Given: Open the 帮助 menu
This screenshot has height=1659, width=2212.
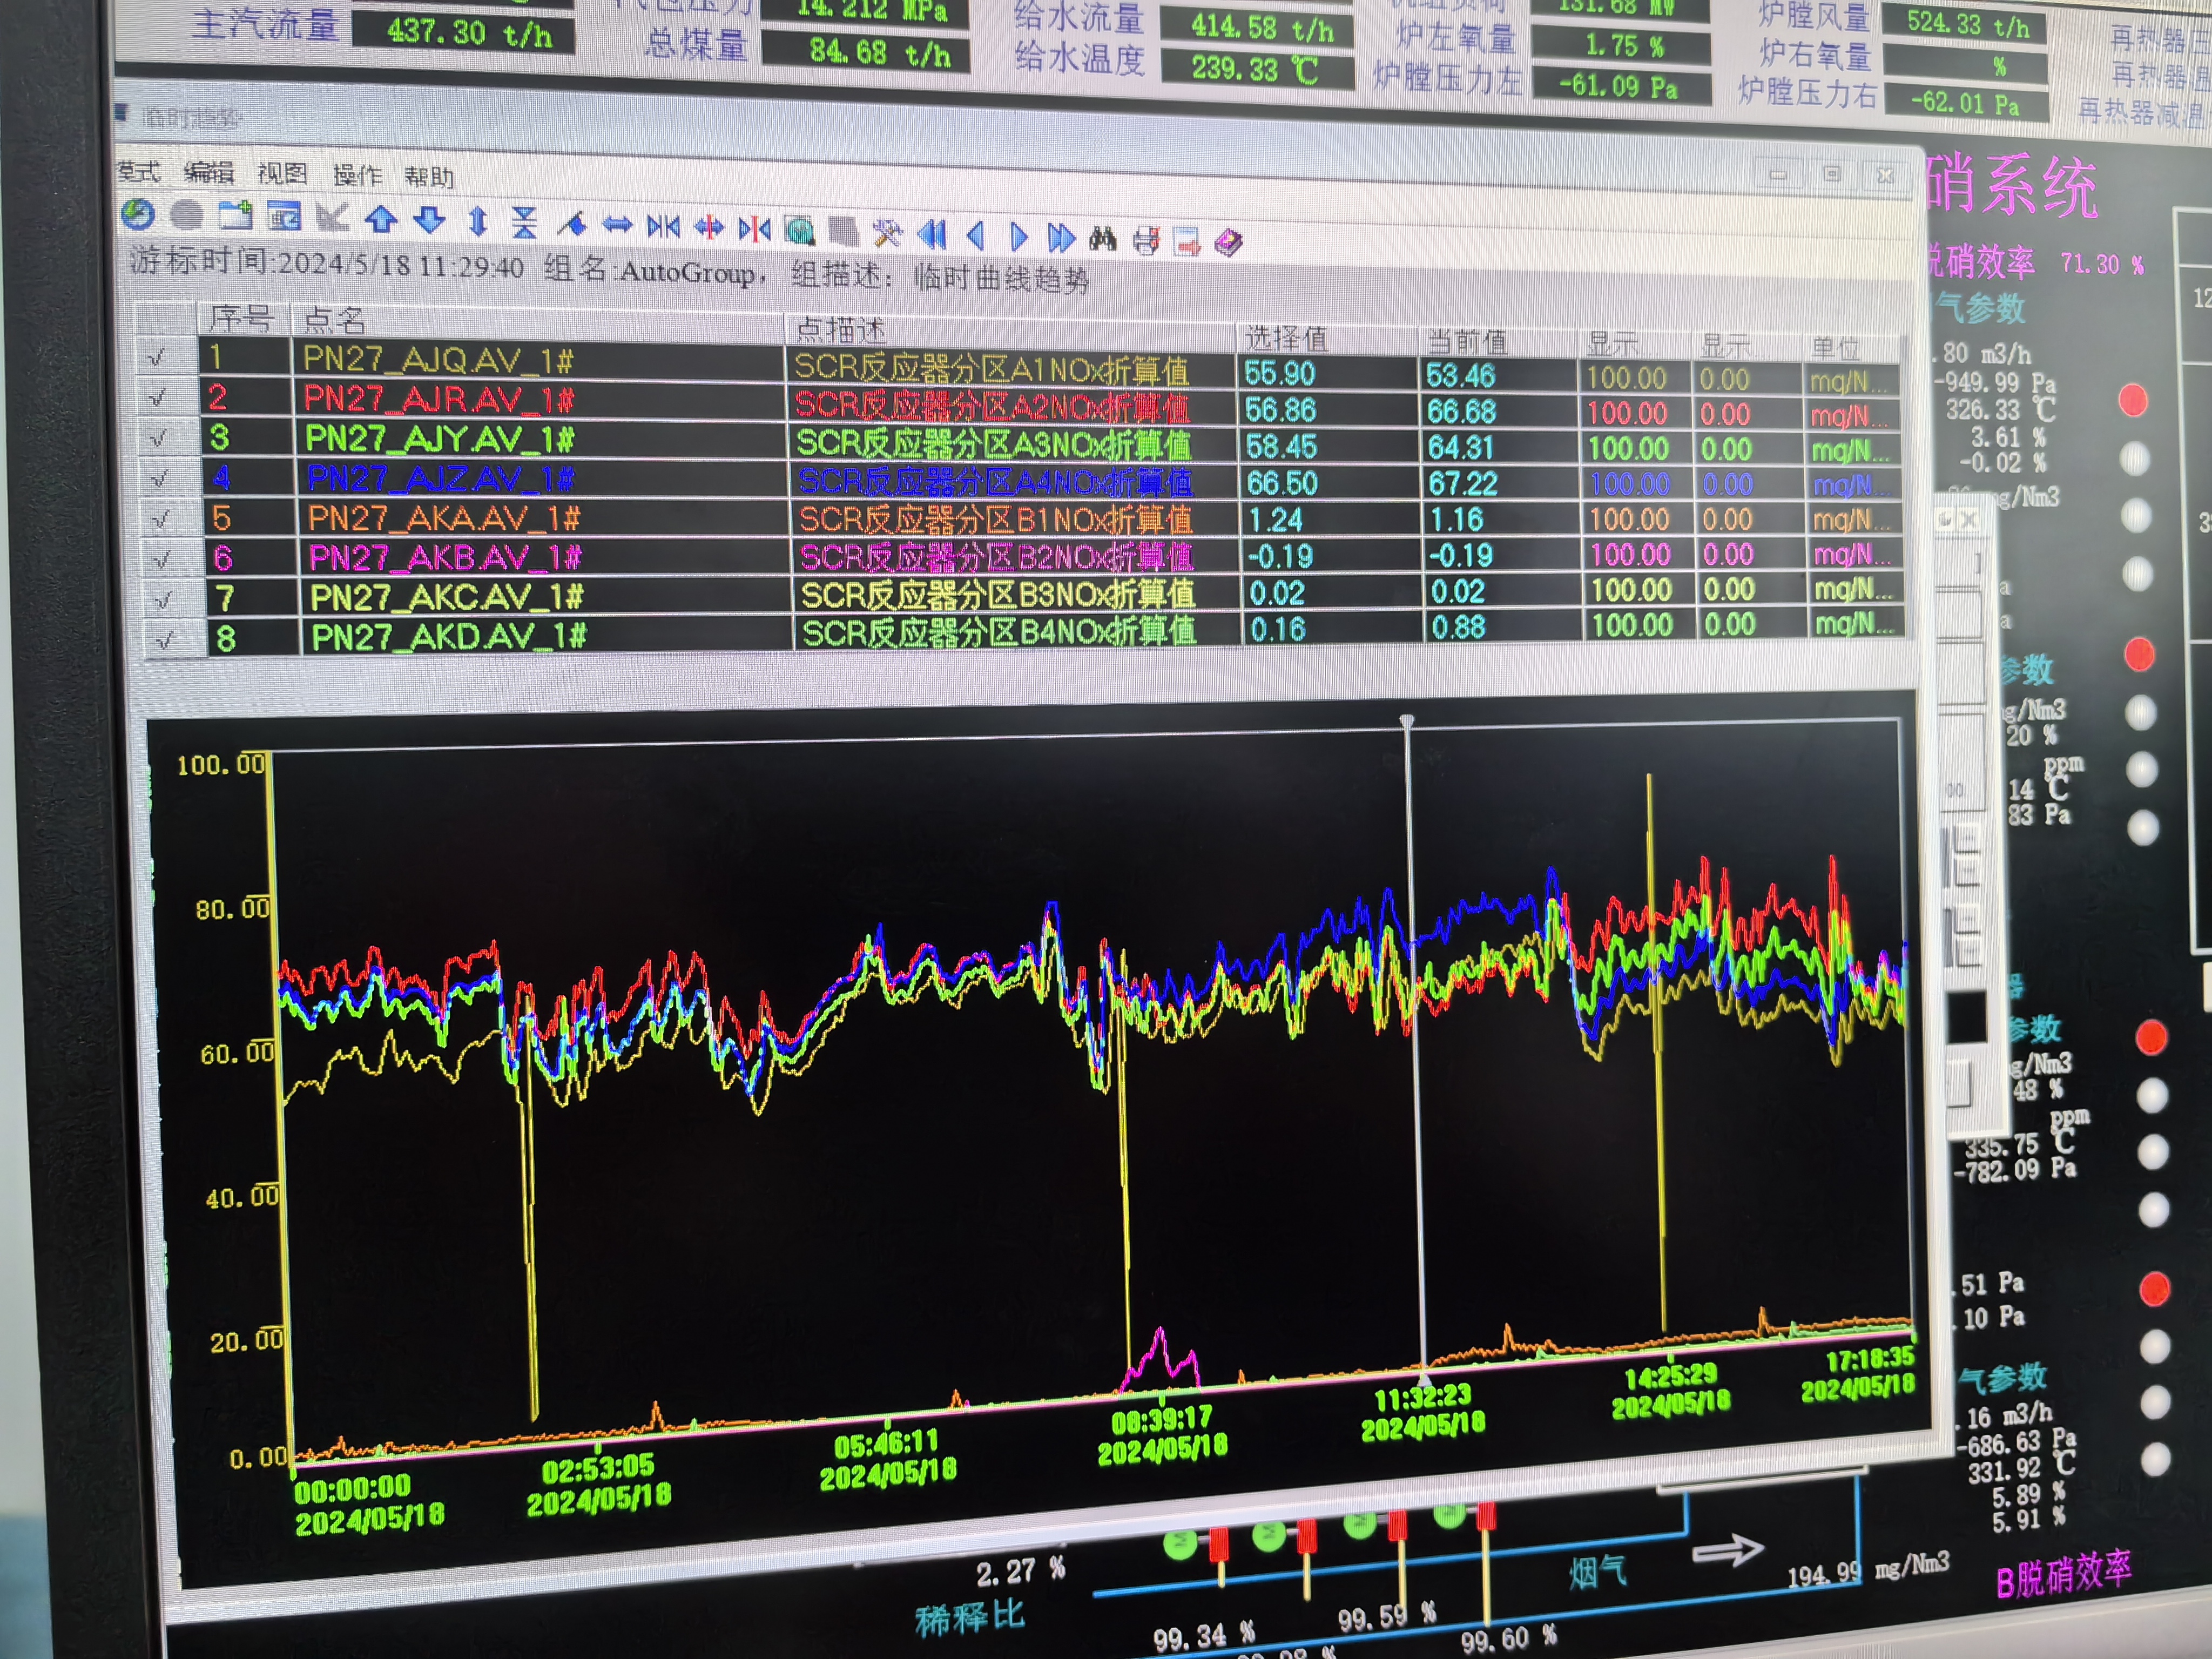Looking at the screenshot, I should 429,177.
